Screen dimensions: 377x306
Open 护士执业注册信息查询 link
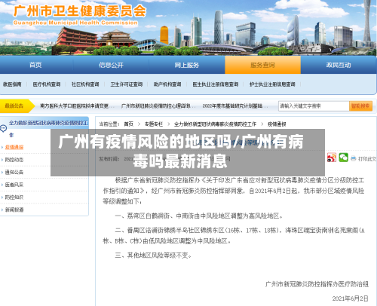click(272, 84)
